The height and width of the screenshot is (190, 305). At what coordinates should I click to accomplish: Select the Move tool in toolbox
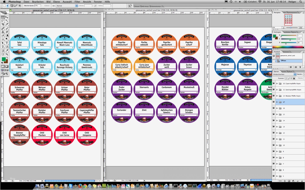(x=7, y=17)
